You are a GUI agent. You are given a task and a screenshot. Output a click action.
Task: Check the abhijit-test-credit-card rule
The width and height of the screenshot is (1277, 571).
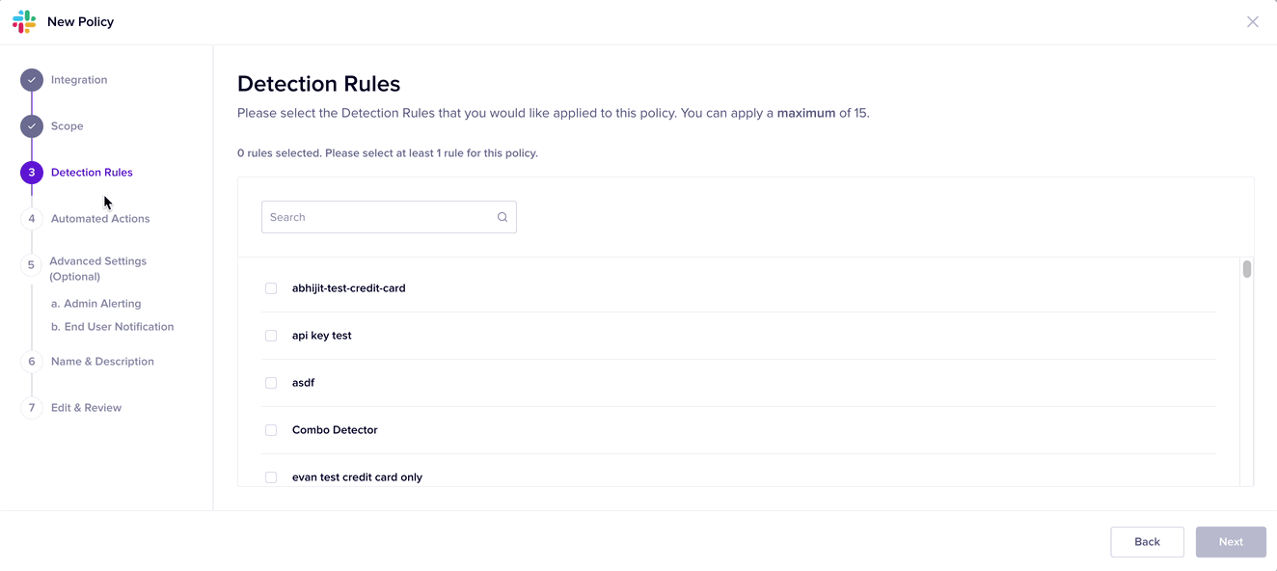[271, 288]
